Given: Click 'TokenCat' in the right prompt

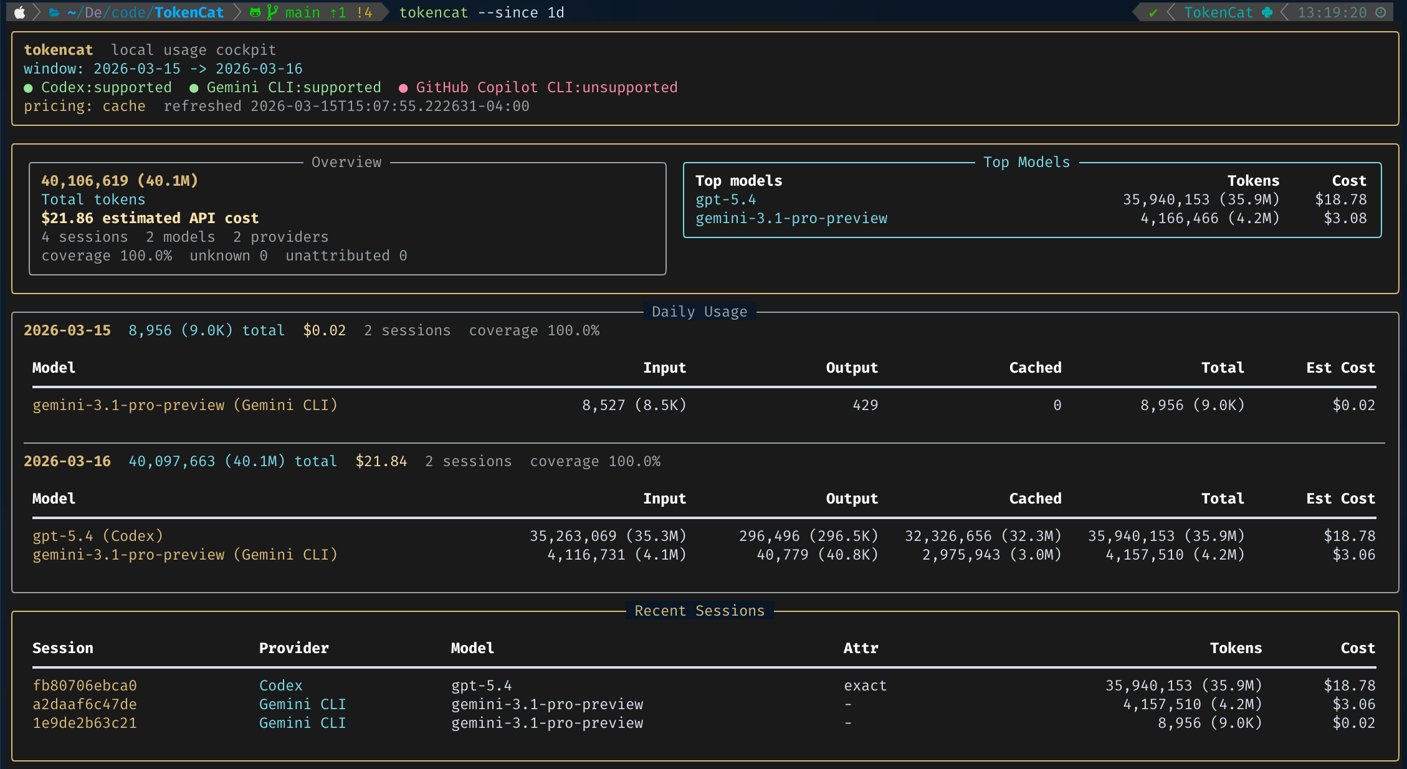Looking at the screenshot, I should click(x=1218, y=12).
